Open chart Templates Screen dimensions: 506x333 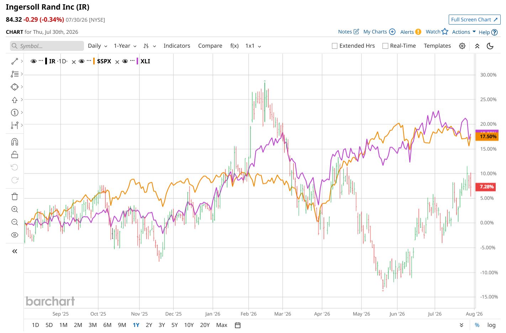[x=437, y=46]
